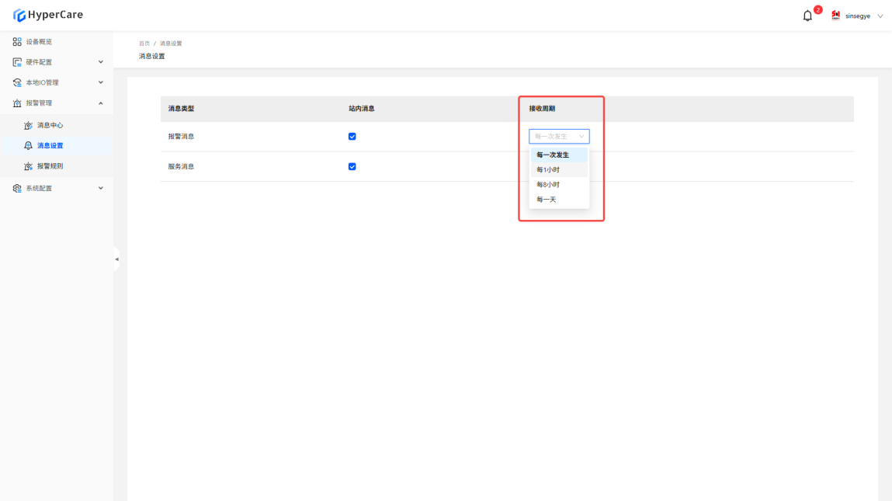Click the sinsegye user avatar icon

coord(835,16)
